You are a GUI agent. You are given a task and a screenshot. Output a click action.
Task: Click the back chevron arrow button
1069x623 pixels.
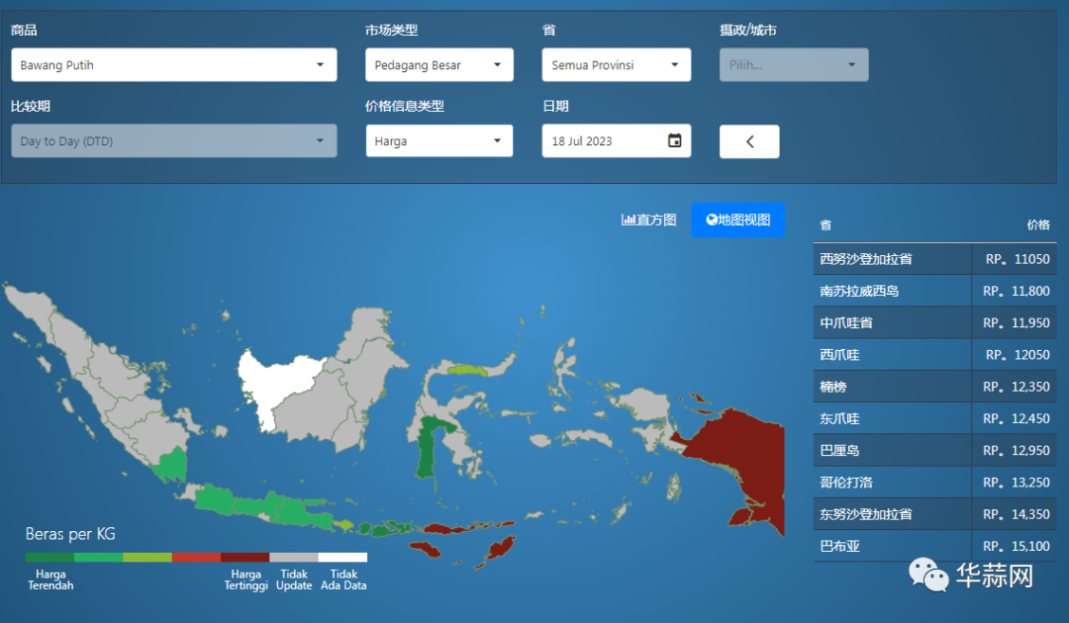[749, 141]
